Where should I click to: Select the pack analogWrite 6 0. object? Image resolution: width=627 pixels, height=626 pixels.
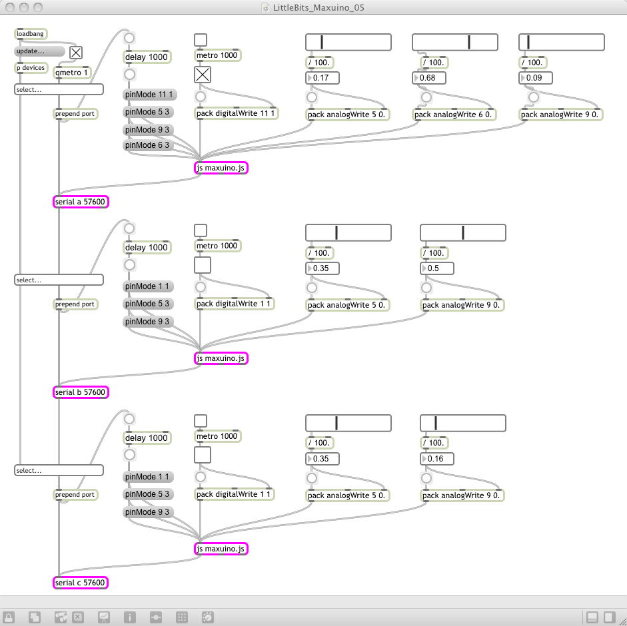click(454, 115)
